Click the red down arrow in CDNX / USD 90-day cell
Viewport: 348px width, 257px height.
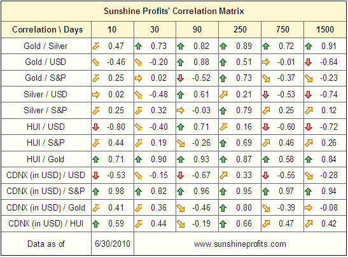pyautogui.click(x=181, y=176)
